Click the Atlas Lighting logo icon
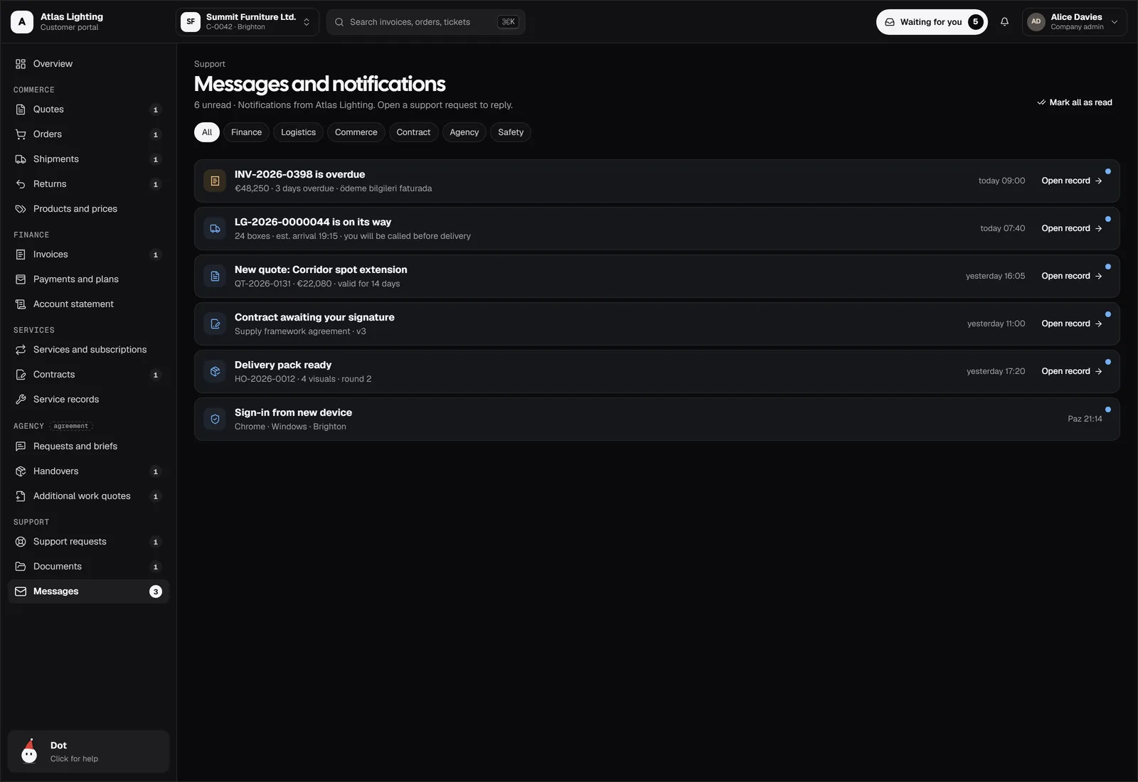1138x782 pixels. click(x=22, y=22)
